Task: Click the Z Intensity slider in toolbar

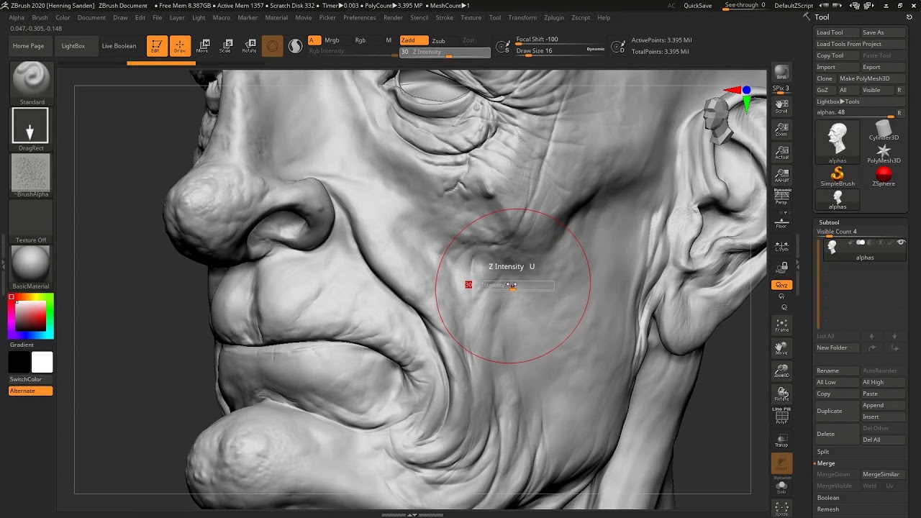Action: coord(445,52)
